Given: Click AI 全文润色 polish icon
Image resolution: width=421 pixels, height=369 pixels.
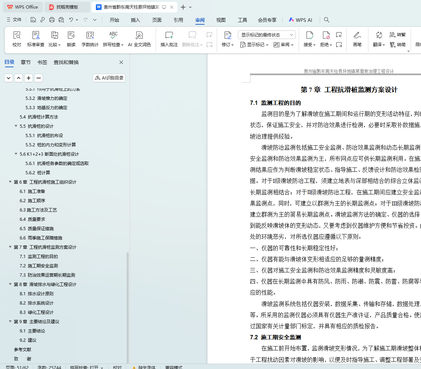Looking at the screenshot, I should [139, 35].
